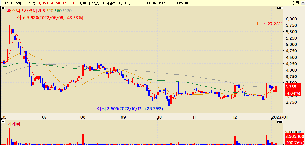The image size is (305, 145).
Task: Close the 거래량 volume pane
Action: [x=281, y=122]
